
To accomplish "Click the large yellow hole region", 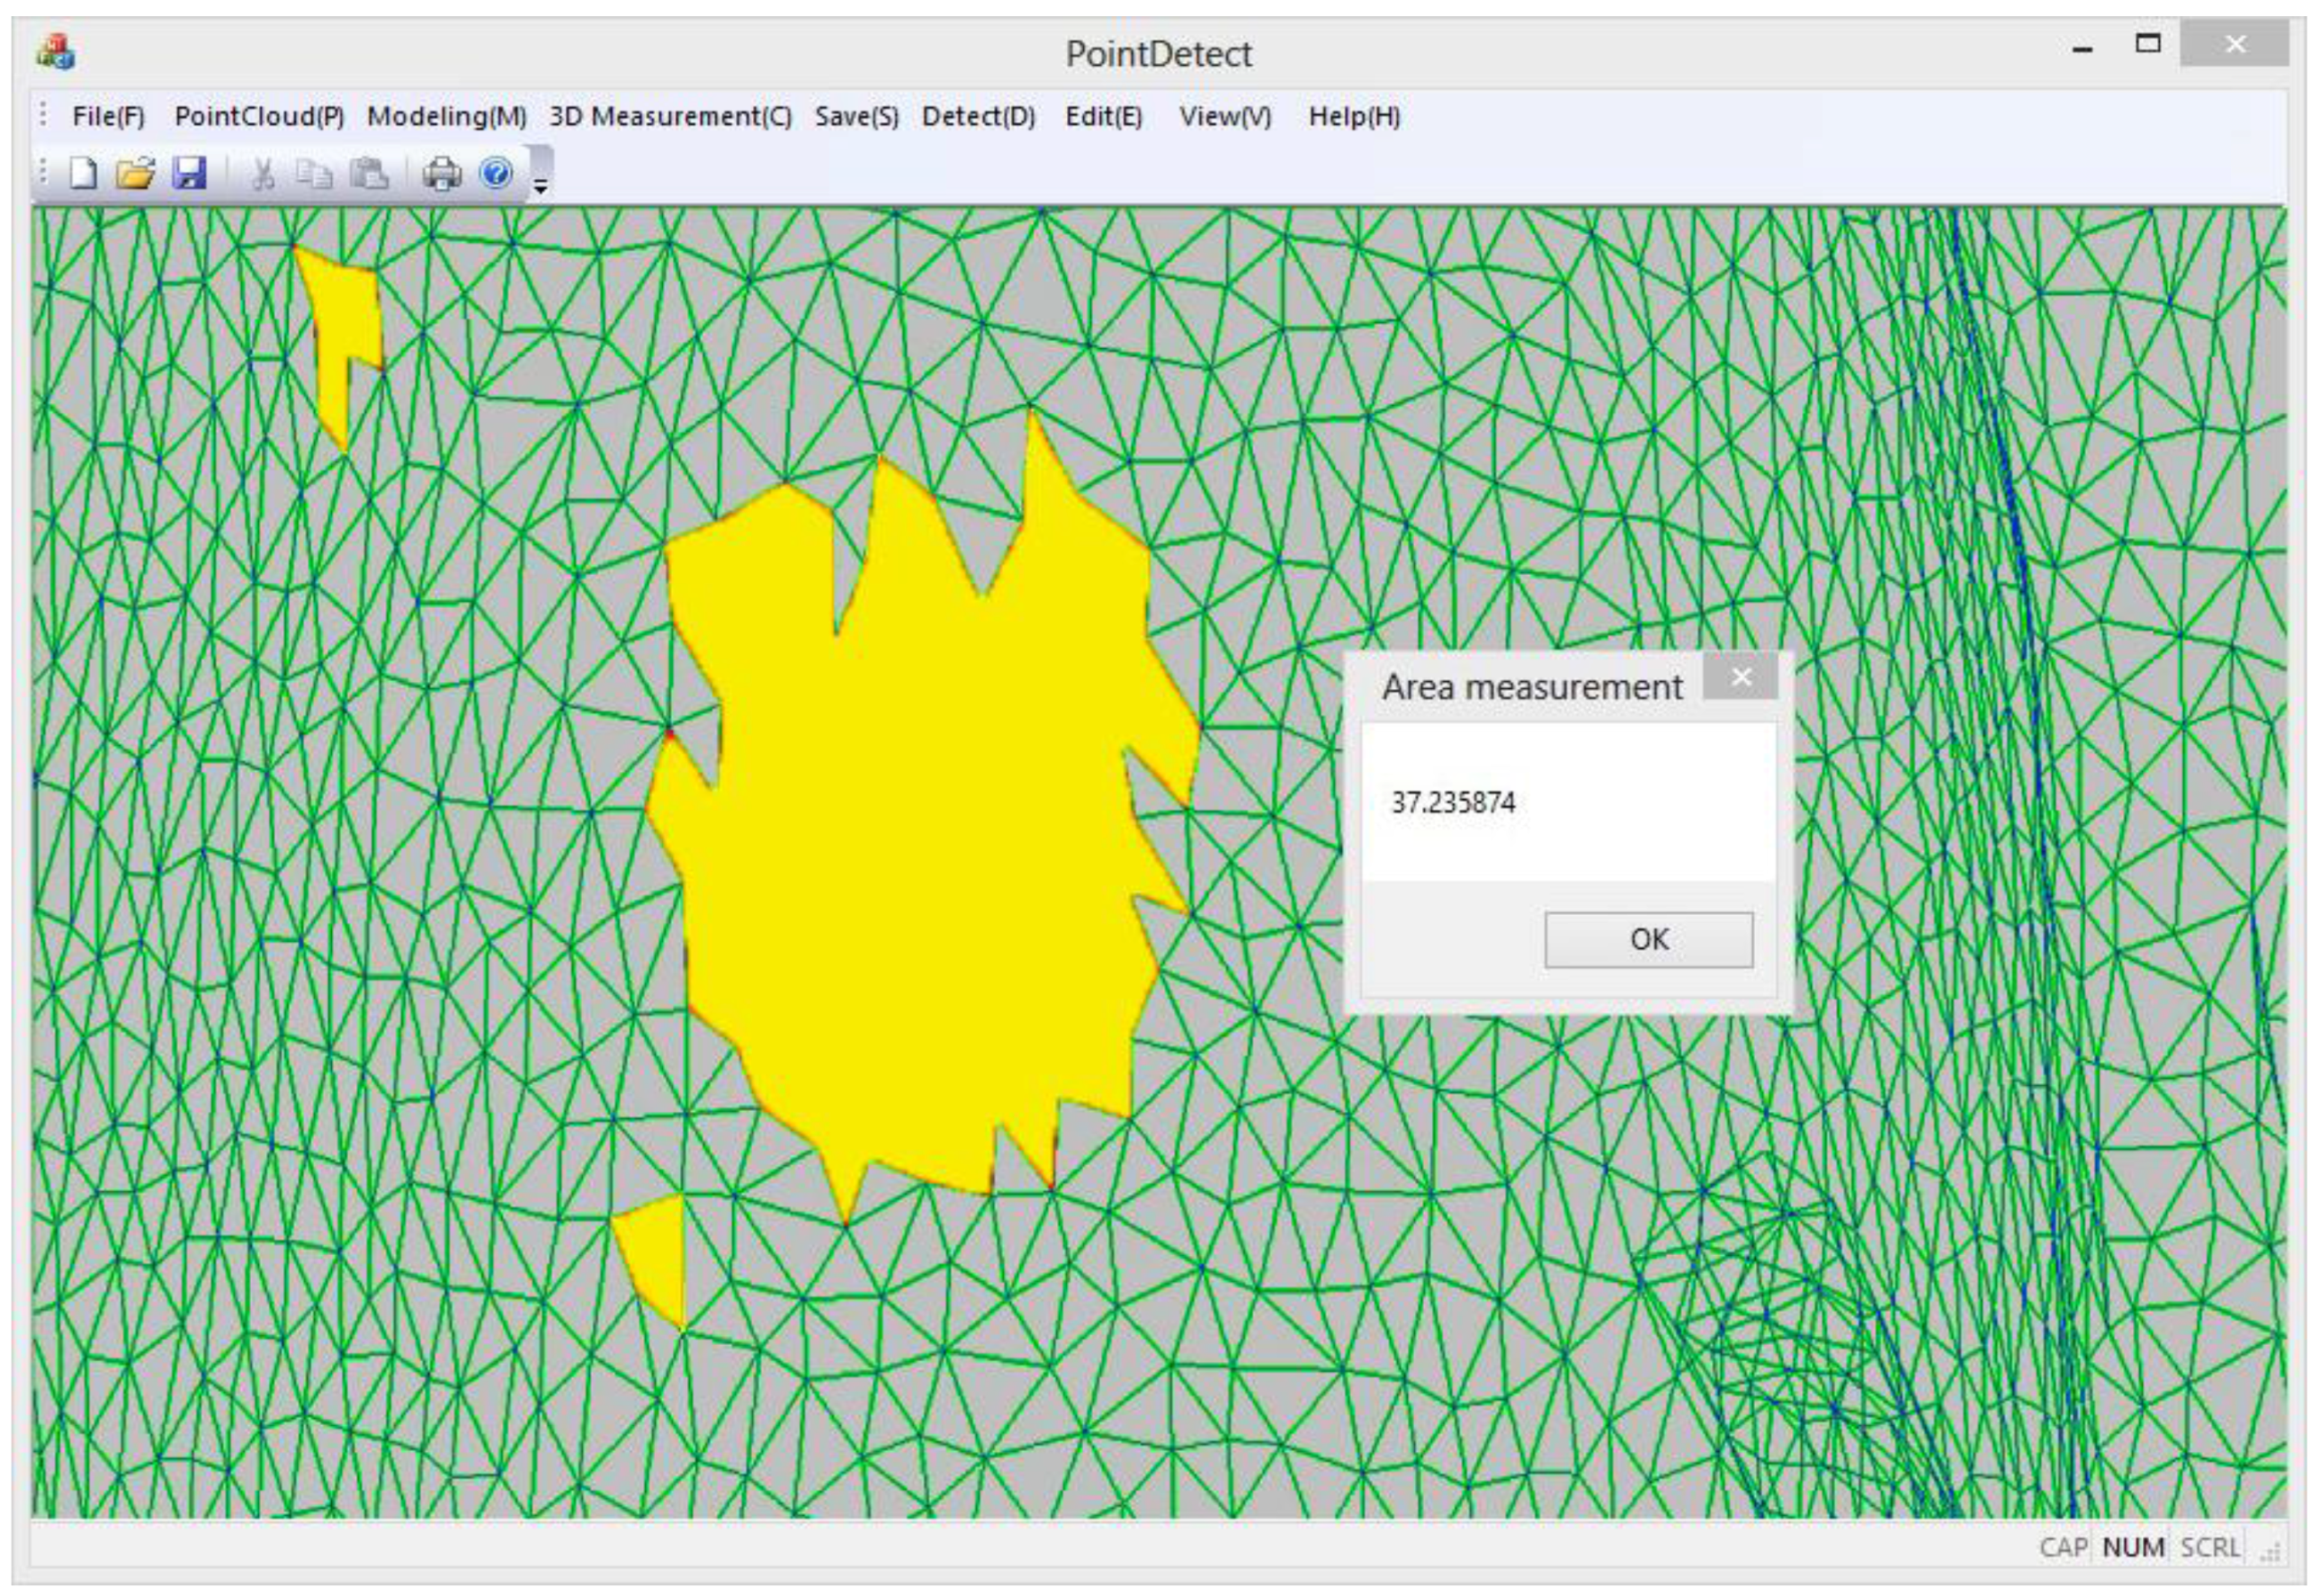I will click(x=920, y=850).
